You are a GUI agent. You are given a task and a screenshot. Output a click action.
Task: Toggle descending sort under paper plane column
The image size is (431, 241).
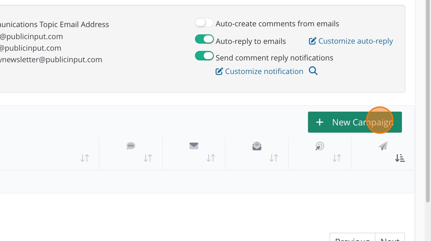click(x=400, y=158)
